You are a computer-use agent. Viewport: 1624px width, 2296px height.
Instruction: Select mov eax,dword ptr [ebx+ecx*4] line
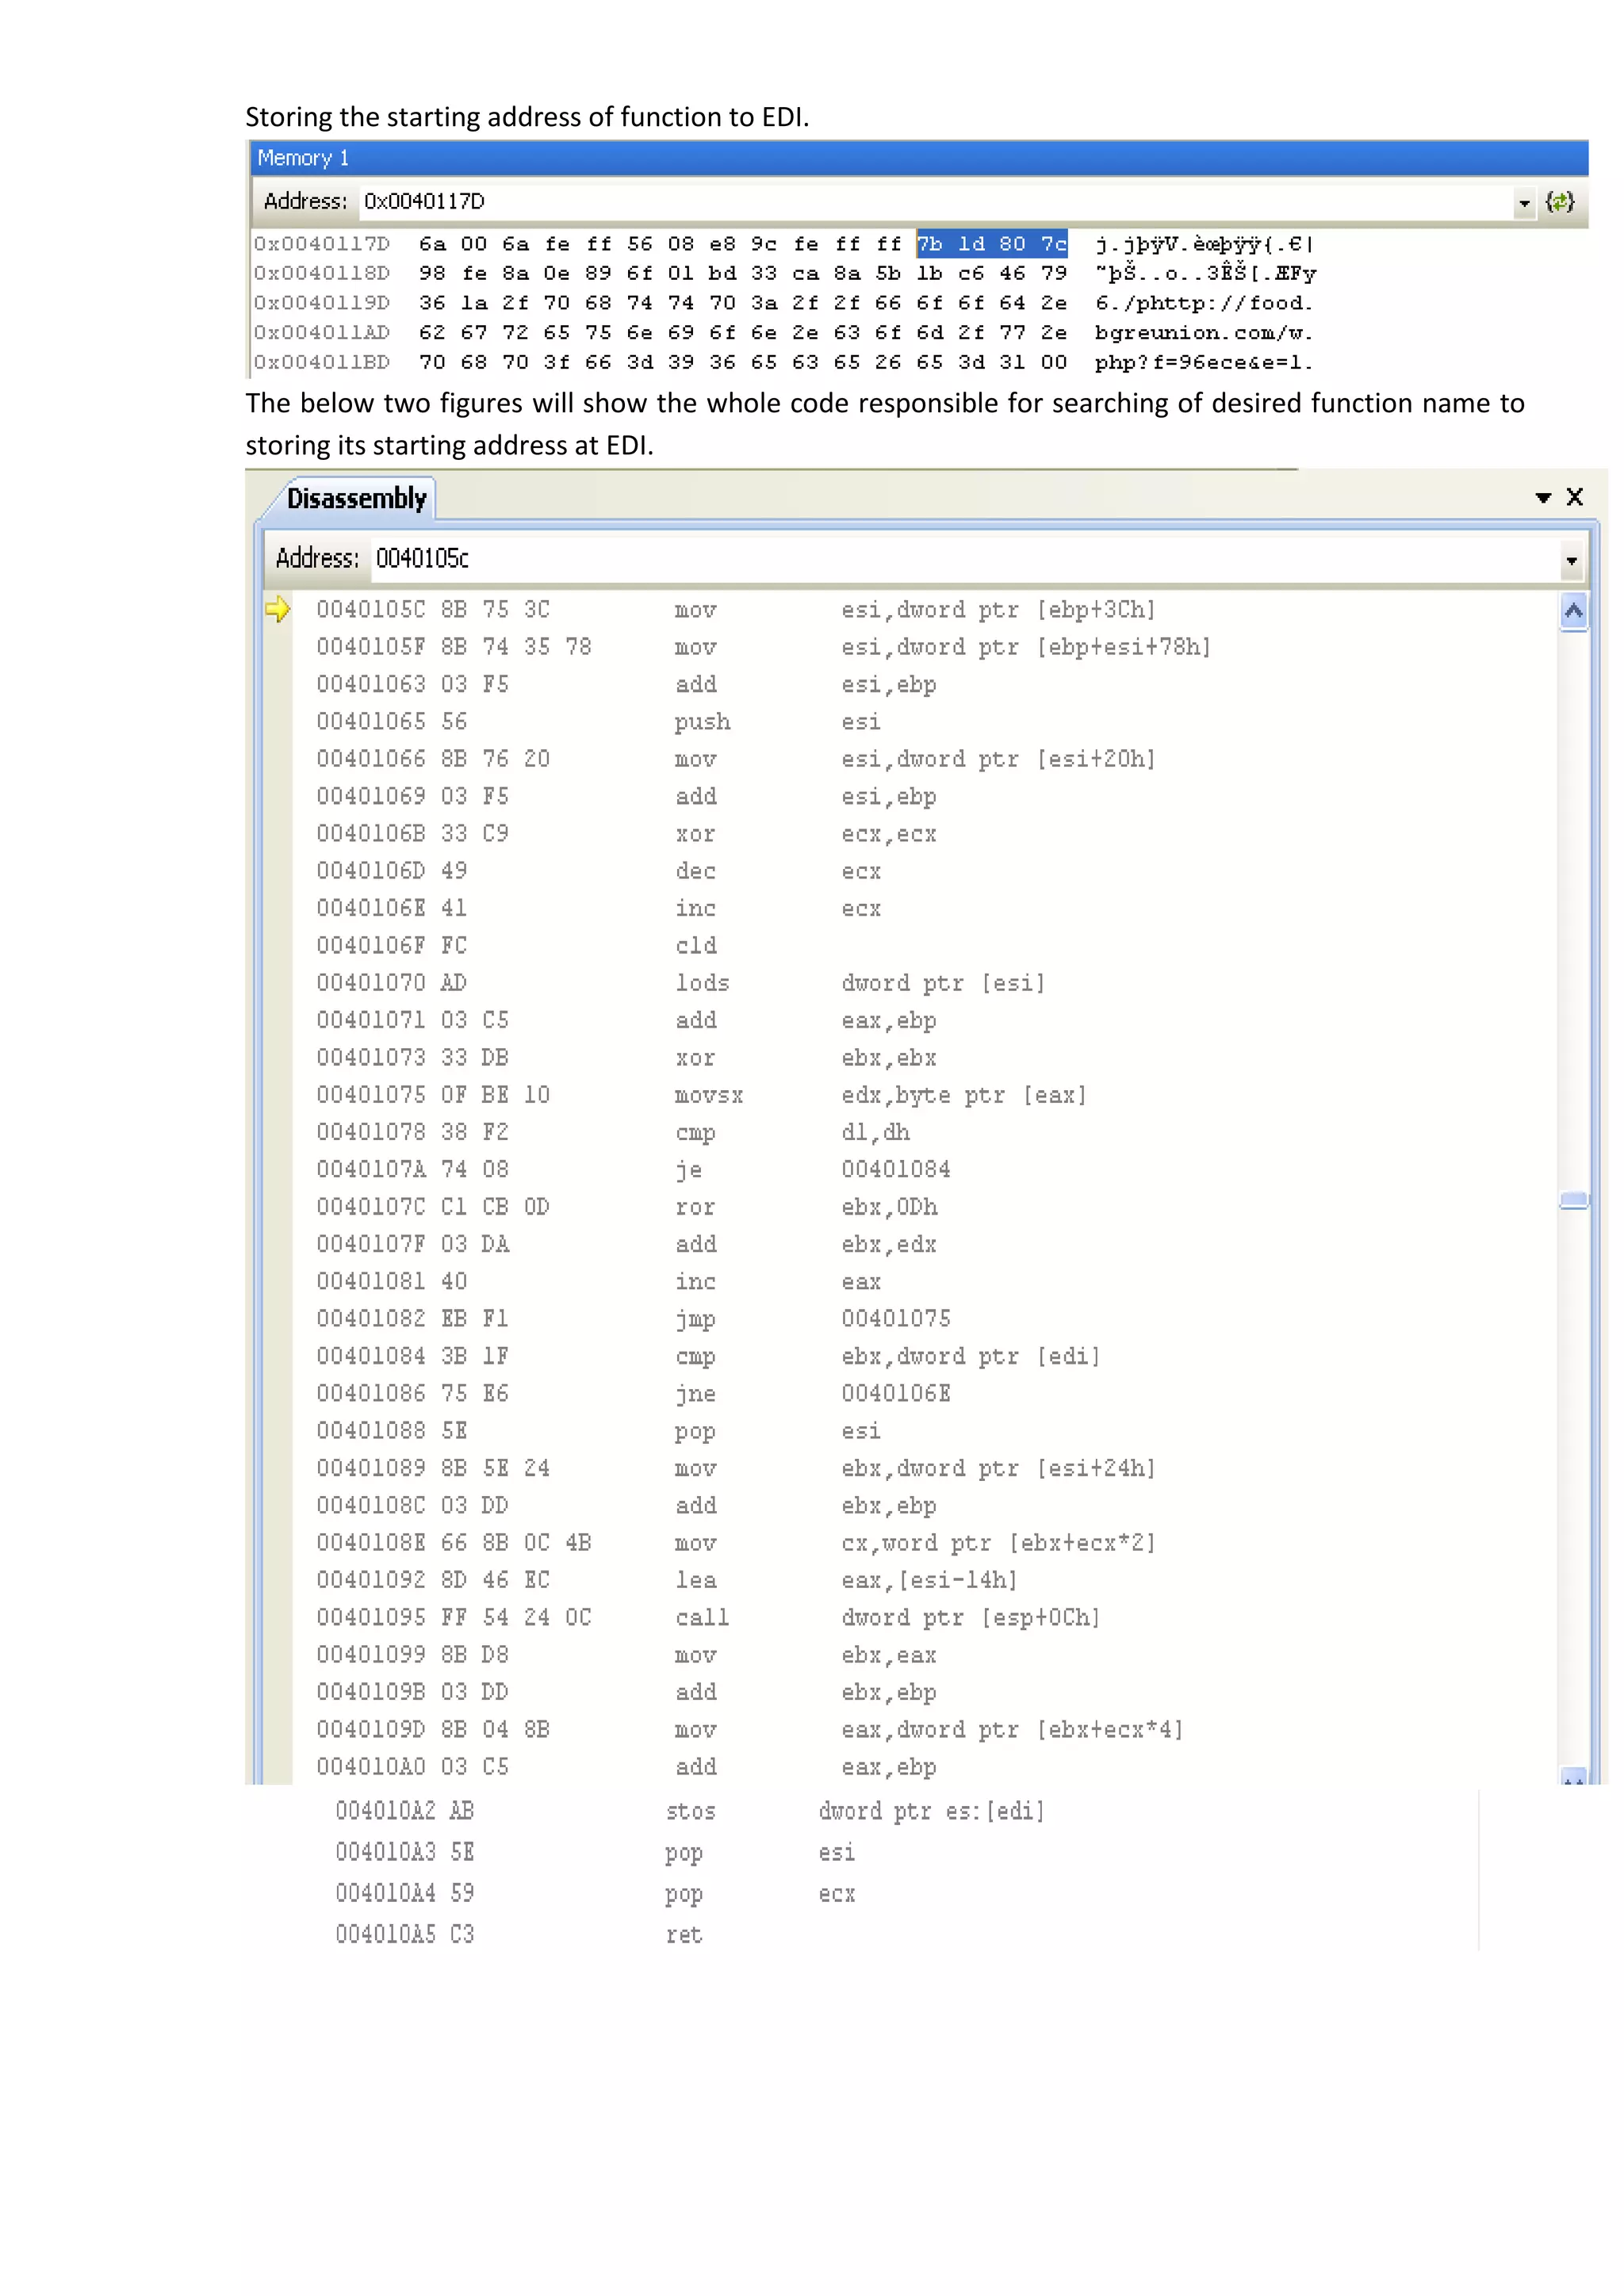pyautogui.click(x=750, y=1729)
